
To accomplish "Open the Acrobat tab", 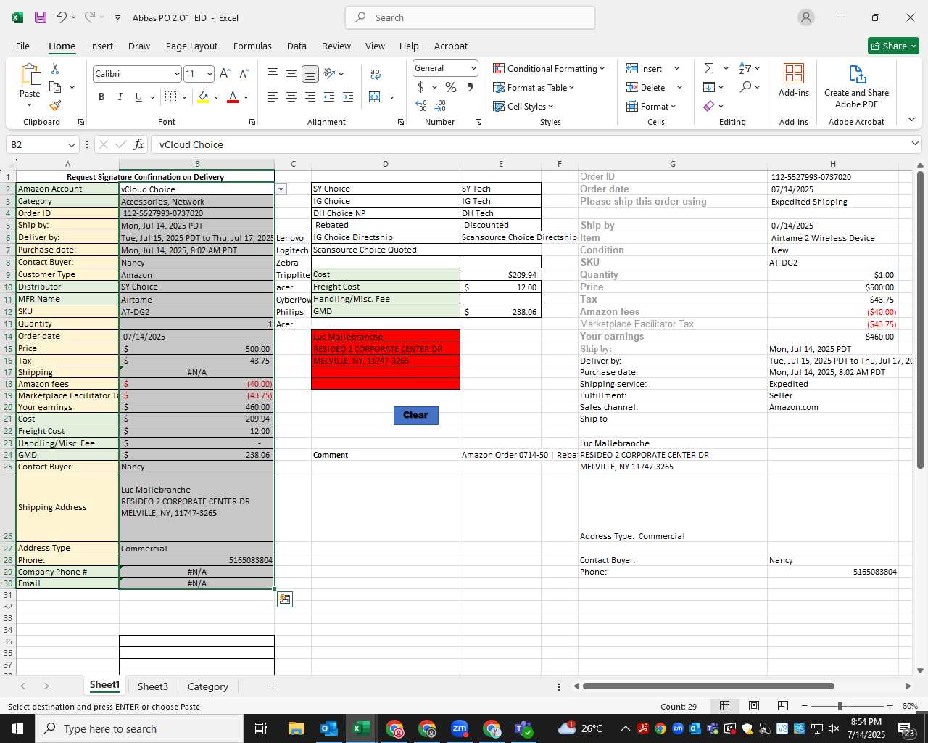I will [451, 46].
